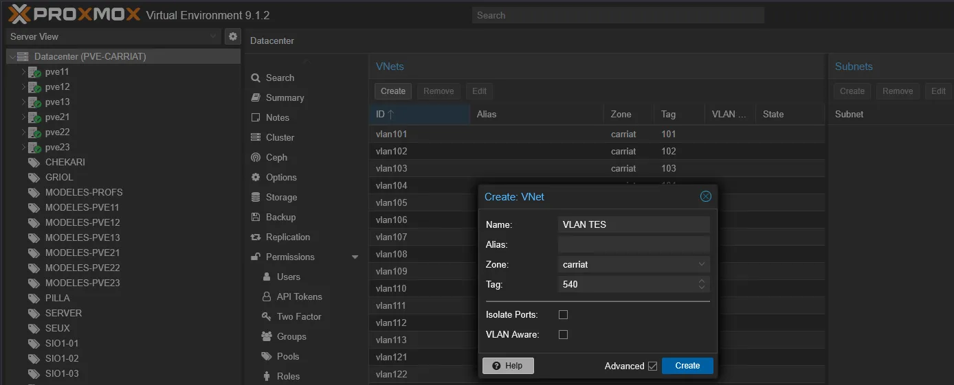
Task: Click the CHEKARI pool tag icon
Action: [x=34, y=163]
